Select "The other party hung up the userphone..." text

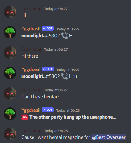point(73,117)
